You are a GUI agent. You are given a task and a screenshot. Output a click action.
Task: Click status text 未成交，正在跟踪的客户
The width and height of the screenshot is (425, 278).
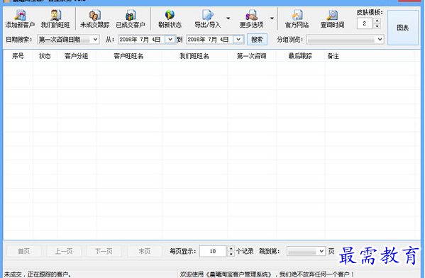pyautogui.click(x=38, y=274)
